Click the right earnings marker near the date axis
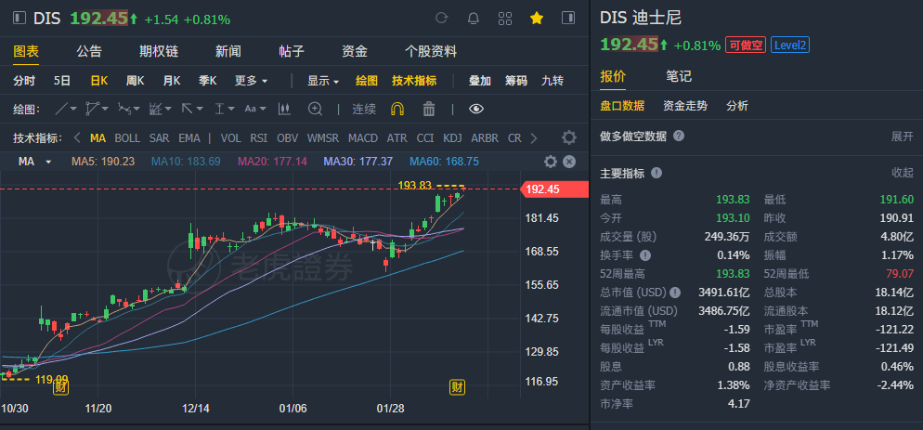The width and height of the screenshot is (923, 430). point(458,387)
